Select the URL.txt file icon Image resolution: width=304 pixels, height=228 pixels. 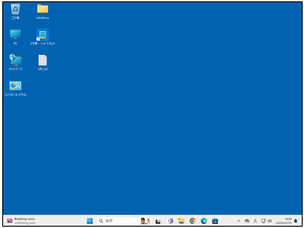(43, 60)
